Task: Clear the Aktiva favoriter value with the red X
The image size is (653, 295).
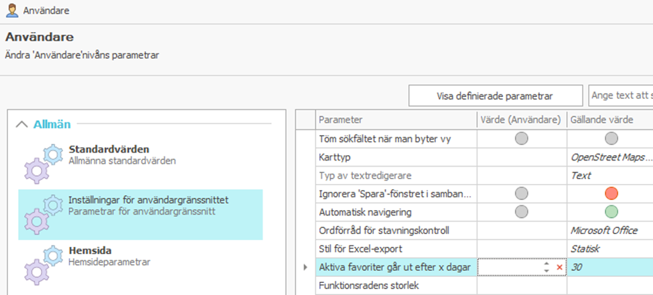Action: tap(559, 267)
